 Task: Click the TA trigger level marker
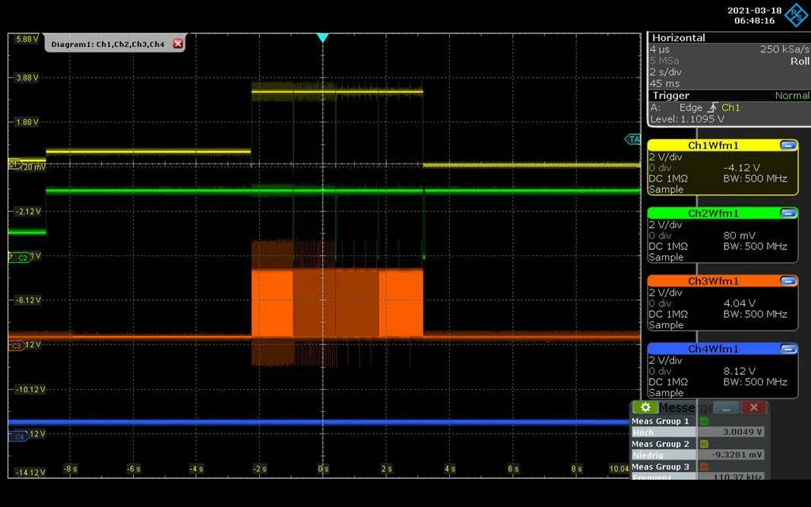click(x=633, y=139)
